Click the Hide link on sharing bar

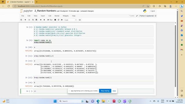pos(114,91)
